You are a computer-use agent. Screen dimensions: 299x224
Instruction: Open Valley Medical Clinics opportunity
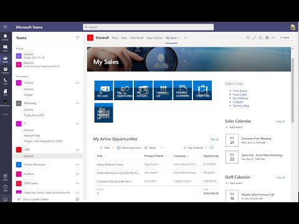click(x=110, y=164)
